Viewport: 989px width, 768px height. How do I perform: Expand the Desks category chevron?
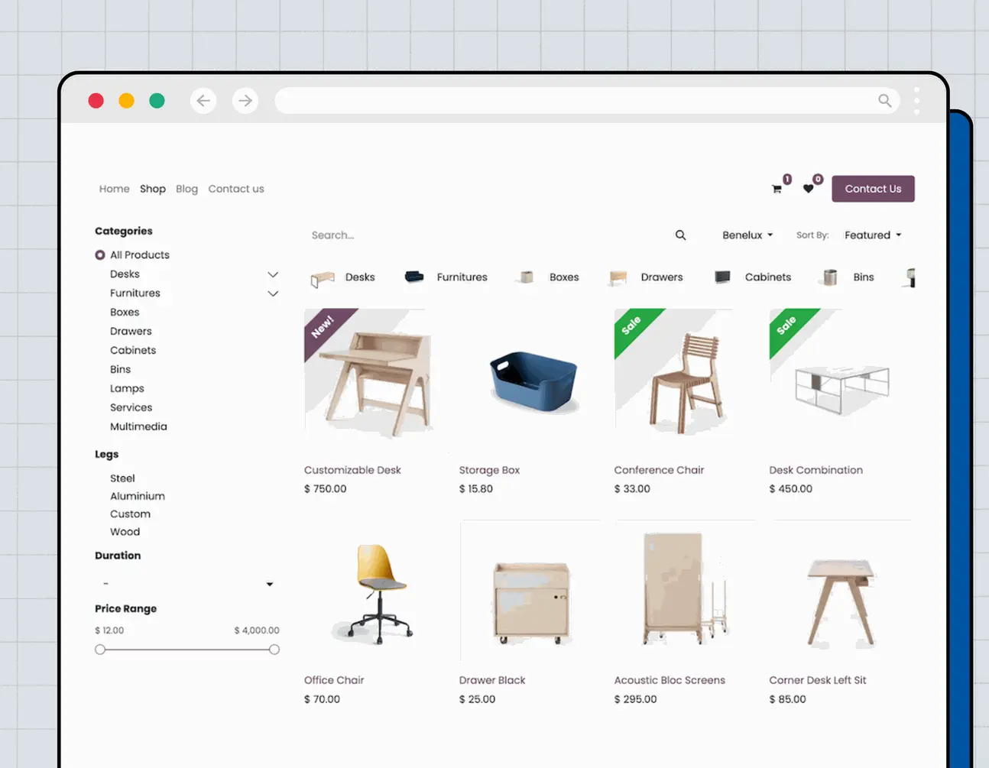(x=273, y=274)
